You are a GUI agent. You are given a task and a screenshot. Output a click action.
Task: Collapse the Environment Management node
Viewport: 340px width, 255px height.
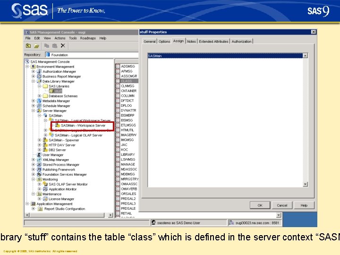(27, 67)
